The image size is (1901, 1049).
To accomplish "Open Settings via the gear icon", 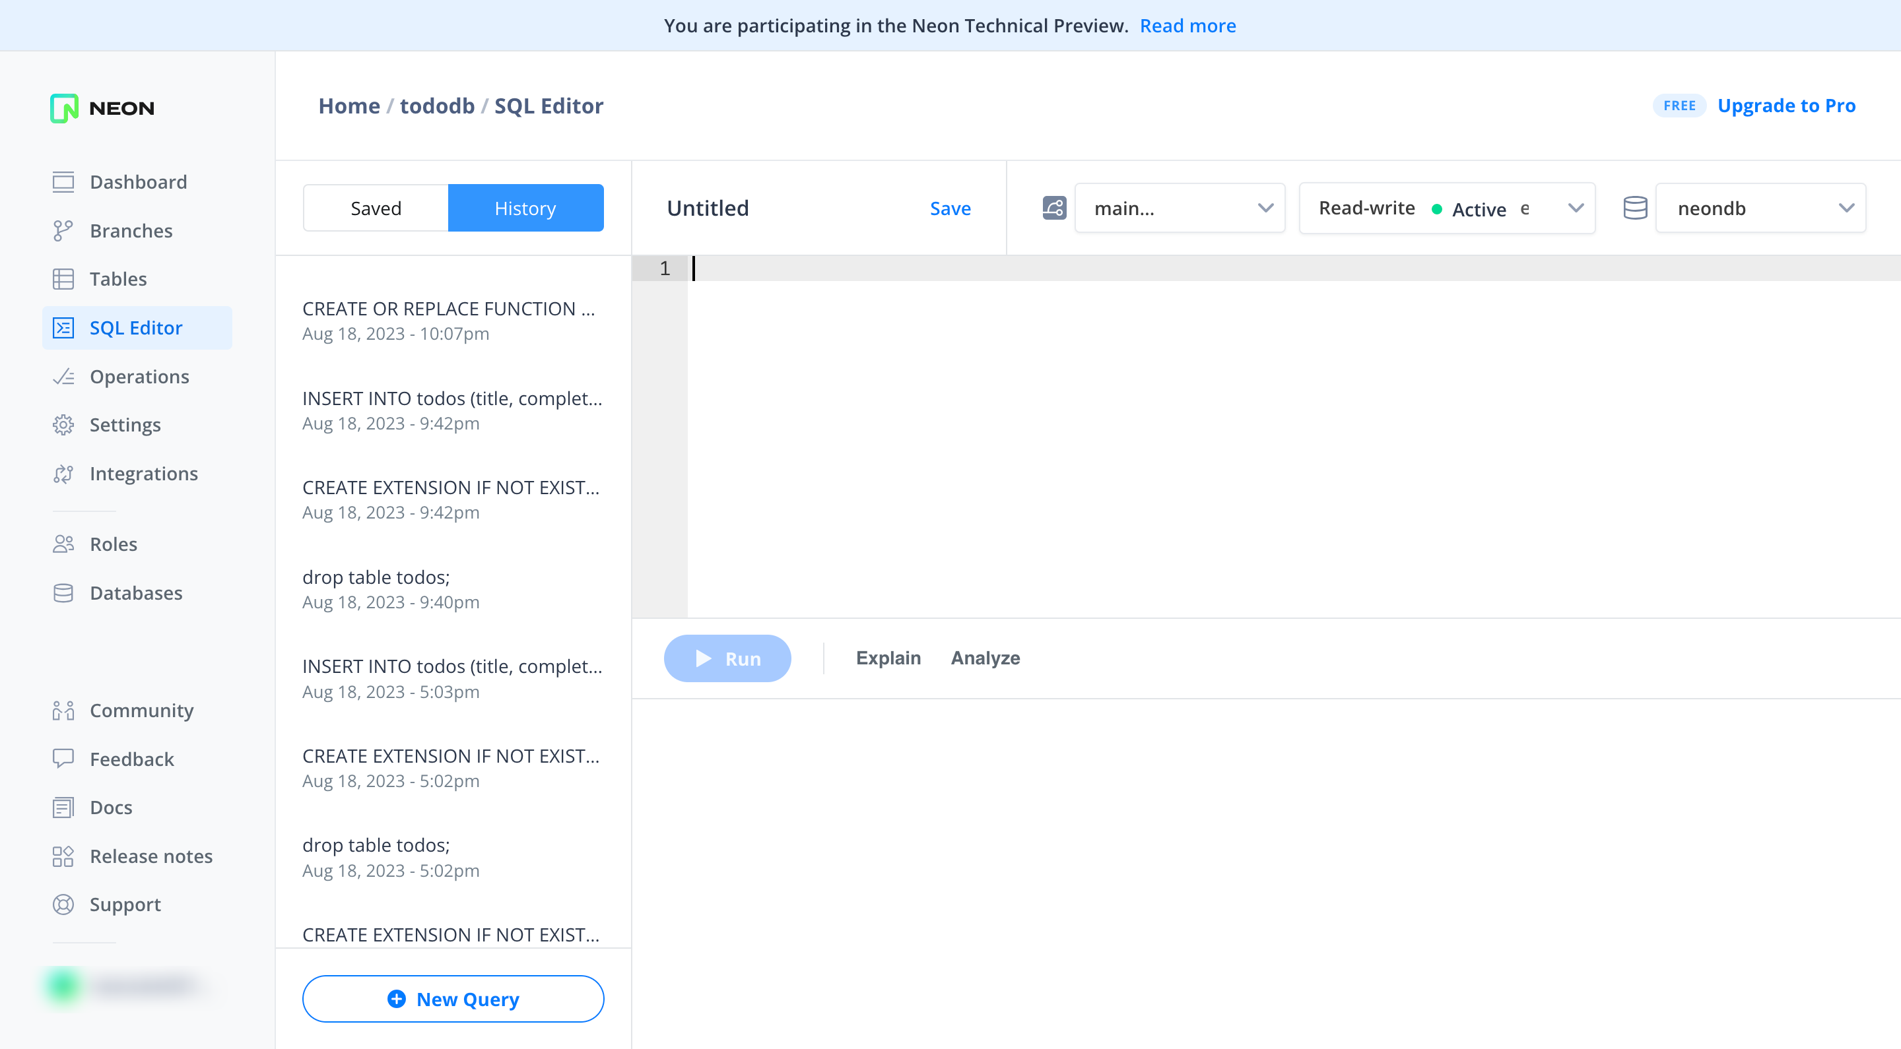I will [63, 425].
